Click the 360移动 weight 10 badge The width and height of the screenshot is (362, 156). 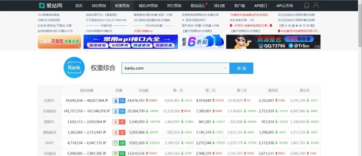119,153
